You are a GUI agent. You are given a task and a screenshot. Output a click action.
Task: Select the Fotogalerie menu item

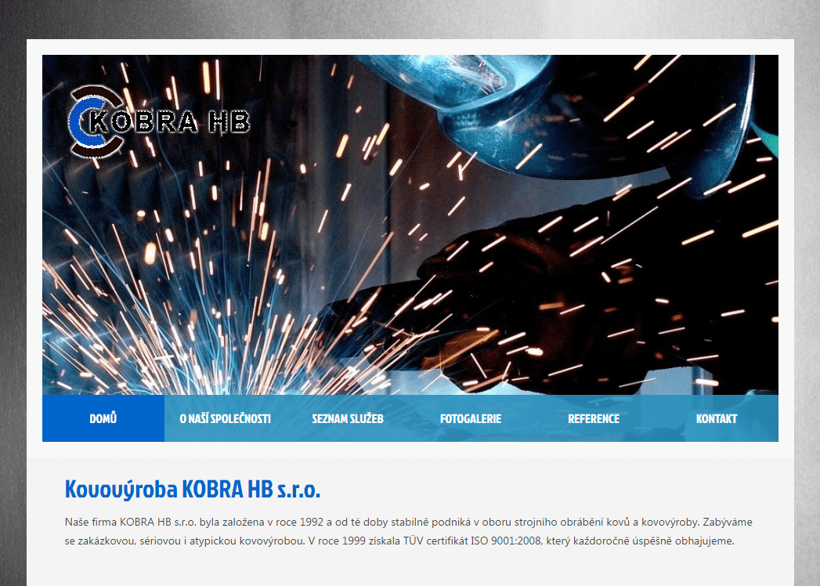point(471,418)
